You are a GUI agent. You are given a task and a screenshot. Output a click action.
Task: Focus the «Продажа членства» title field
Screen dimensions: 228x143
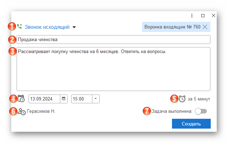tap(113, 39)
